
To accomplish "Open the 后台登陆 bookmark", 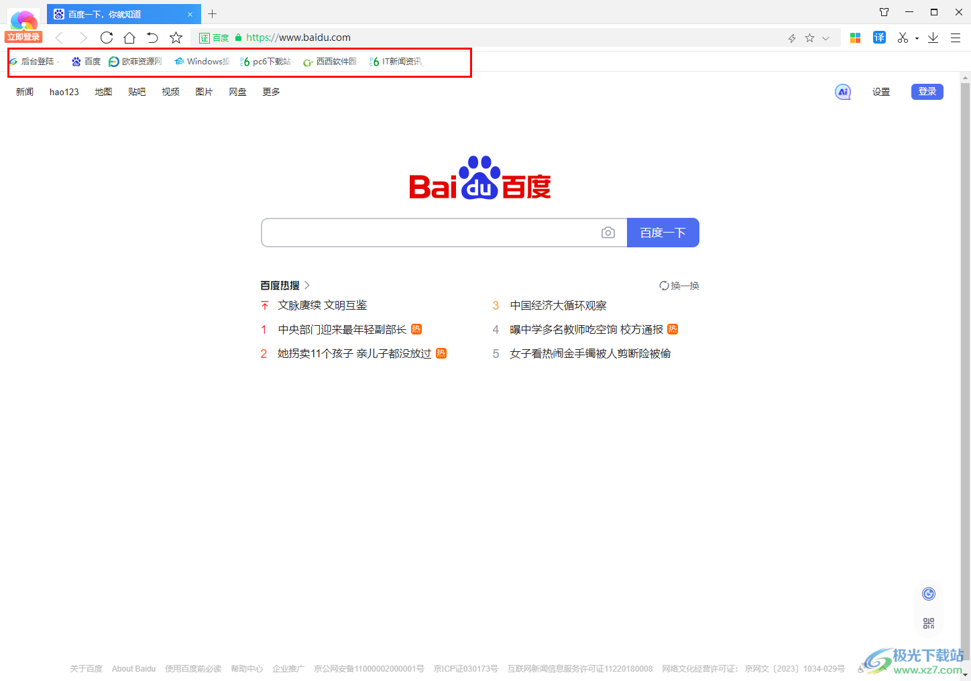I will (34, 62).
